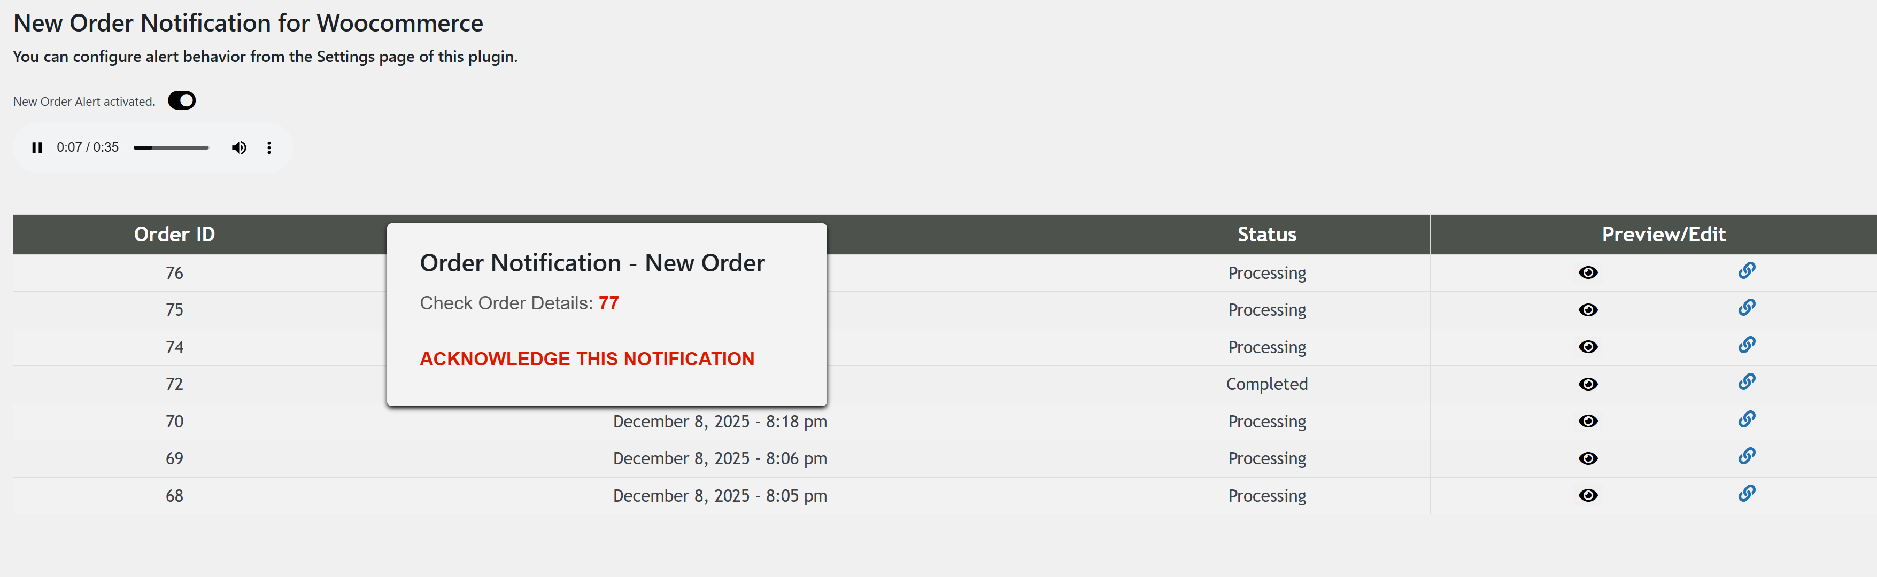Preview order 76 using the eye icon
Image resolution: width=1877 pixels, height=577 pixels.
tap(1589, 272)
